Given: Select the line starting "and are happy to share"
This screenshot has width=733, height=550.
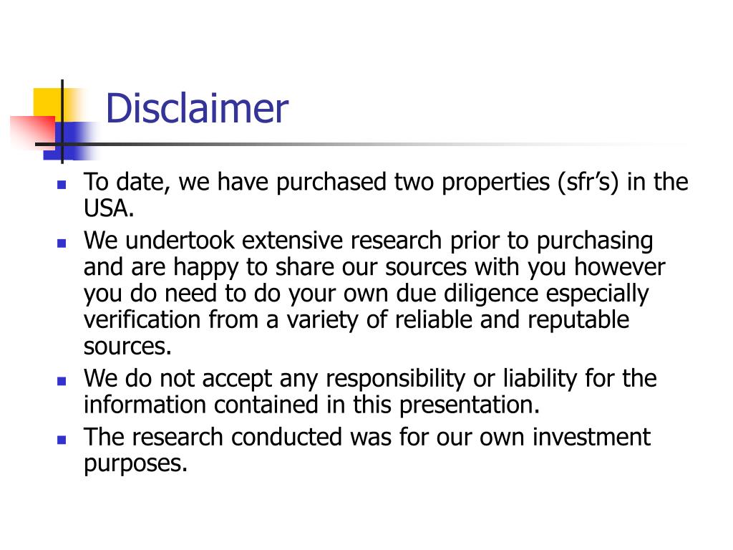Looking at the screenshot, I should tap(374, 268).
